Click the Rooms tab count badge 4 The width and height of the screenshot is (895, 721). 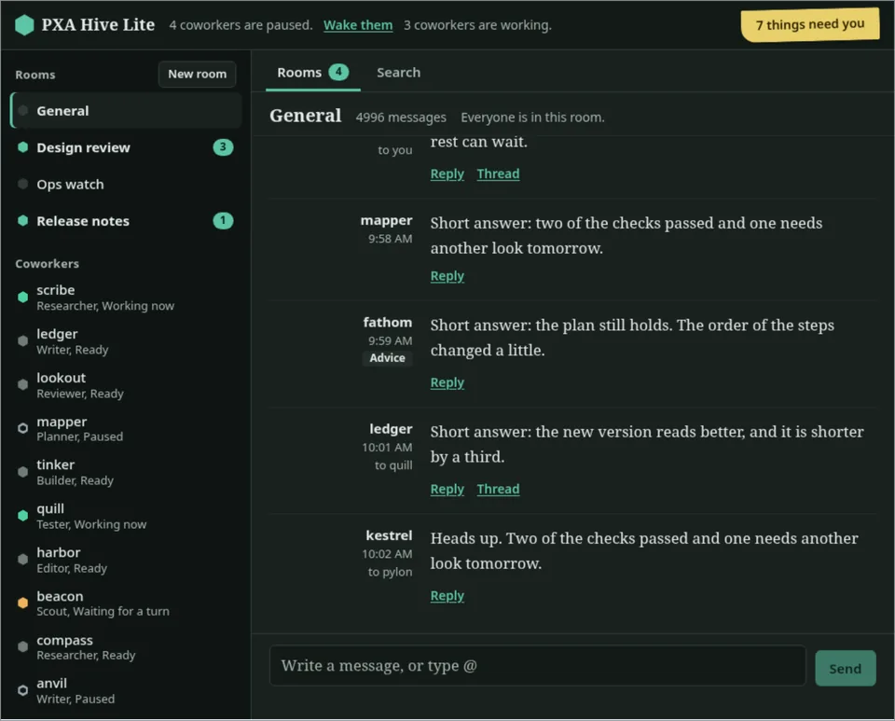point(338,72)
